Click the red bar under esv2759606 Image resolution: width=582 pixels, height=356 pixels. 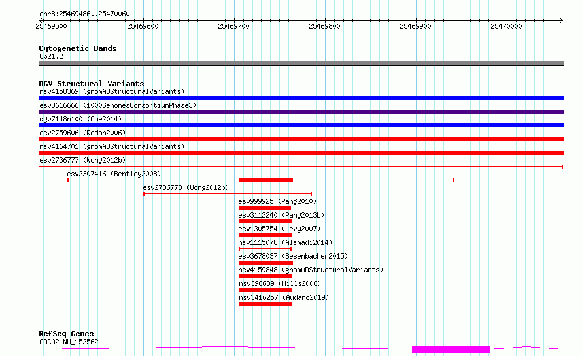click(x=301, y=139)
